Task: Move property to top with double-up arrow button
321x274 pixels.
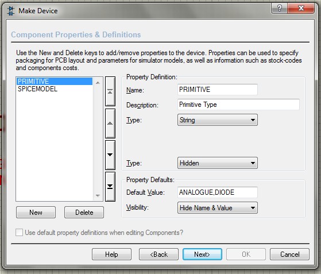Action: click(x=110, y=91)
